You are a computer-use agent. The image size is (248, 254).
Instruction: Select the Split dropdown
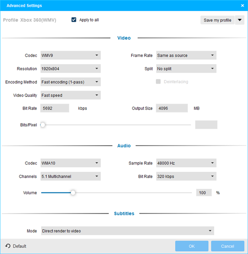coord(186,69)
